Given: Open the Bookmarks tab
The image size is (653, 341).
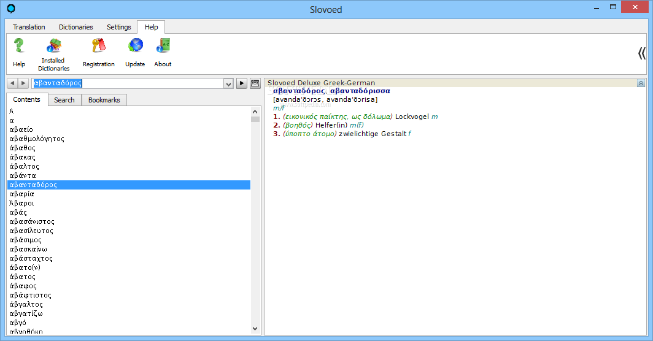Looking at the screenshot, I should pos(104,100).
